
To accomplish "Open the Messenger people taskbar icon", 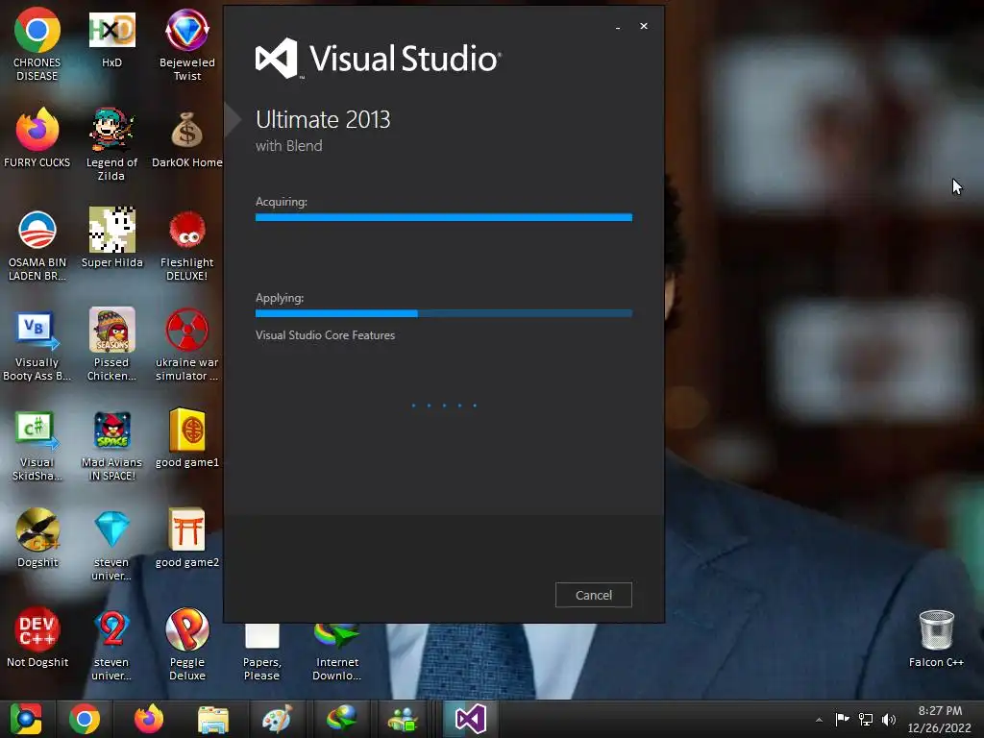I will pyautogui.click(x=403, y=719).
